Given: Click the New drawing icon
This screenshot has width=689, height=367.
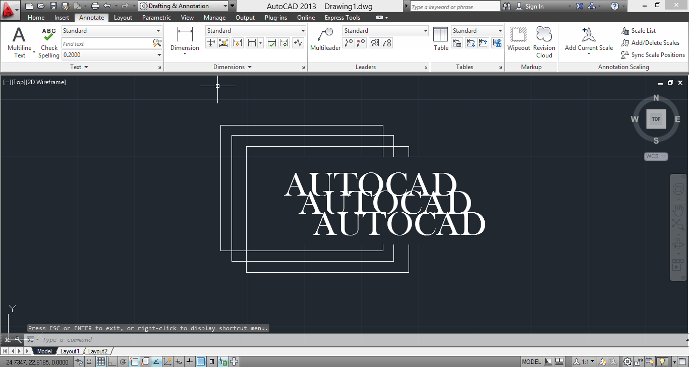Looking at the screenshot, I should 29,6.
